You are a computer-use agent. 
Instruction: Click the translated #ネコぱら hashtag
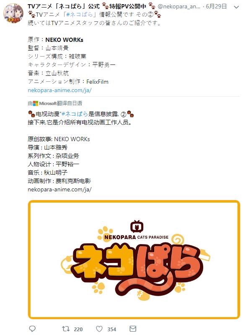[75, 114]
